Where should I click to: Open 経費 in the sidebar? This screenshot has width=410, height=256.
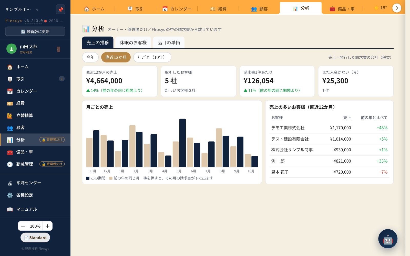click(x=35, y=103)
